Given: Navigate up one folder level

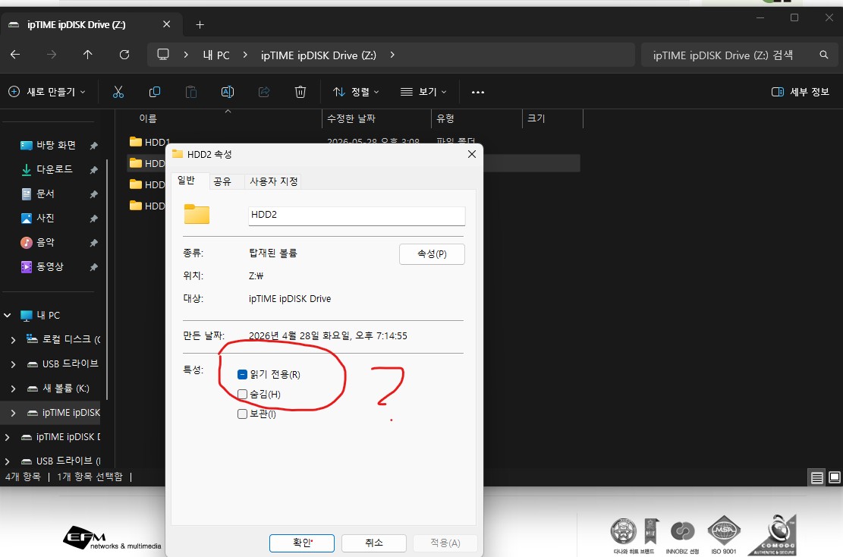Looking at the screenshot, I should click(87, 55).
